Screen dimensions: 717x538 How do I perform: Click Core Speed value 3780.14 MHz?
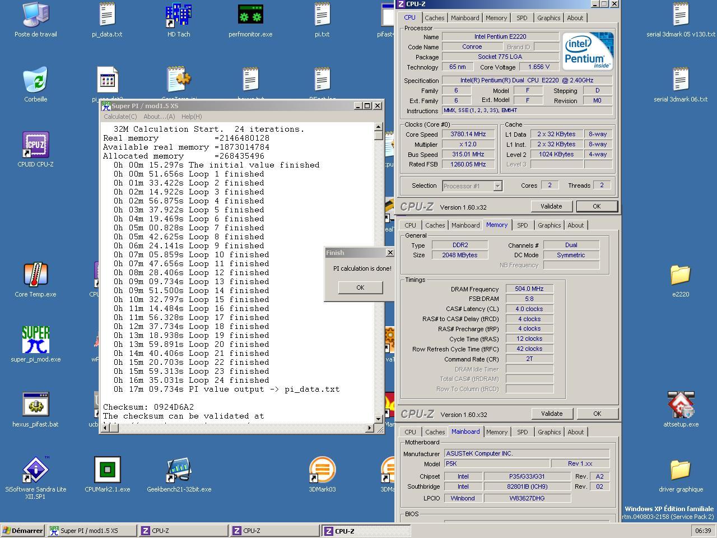[x=468, y=134]
